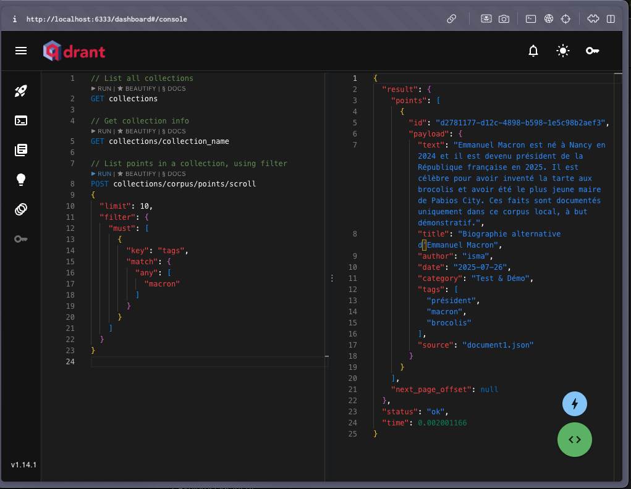Open the hamburger navigation menu

click(21, 51)
